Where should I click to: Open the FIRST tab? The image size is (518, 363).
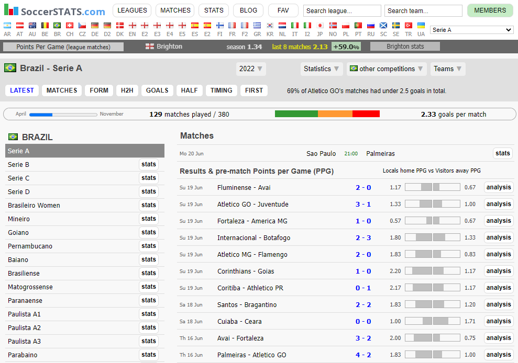click(254, 90)
